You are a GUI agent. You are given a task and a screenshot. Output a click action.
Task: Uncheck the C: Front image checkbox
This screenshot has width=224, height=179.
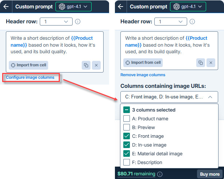pyautogui.click(x=127, y=136)
